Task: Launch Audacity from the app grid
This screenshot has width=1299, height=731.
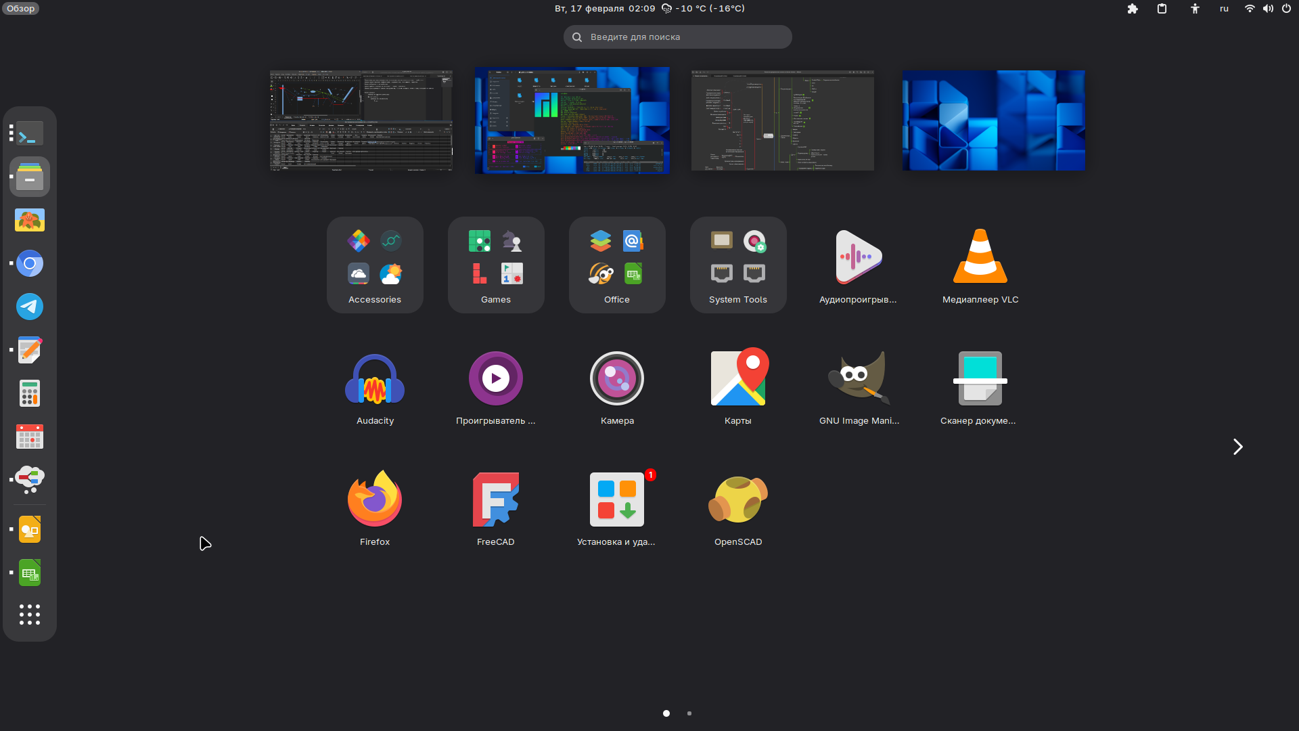Action: click(375, 379)
